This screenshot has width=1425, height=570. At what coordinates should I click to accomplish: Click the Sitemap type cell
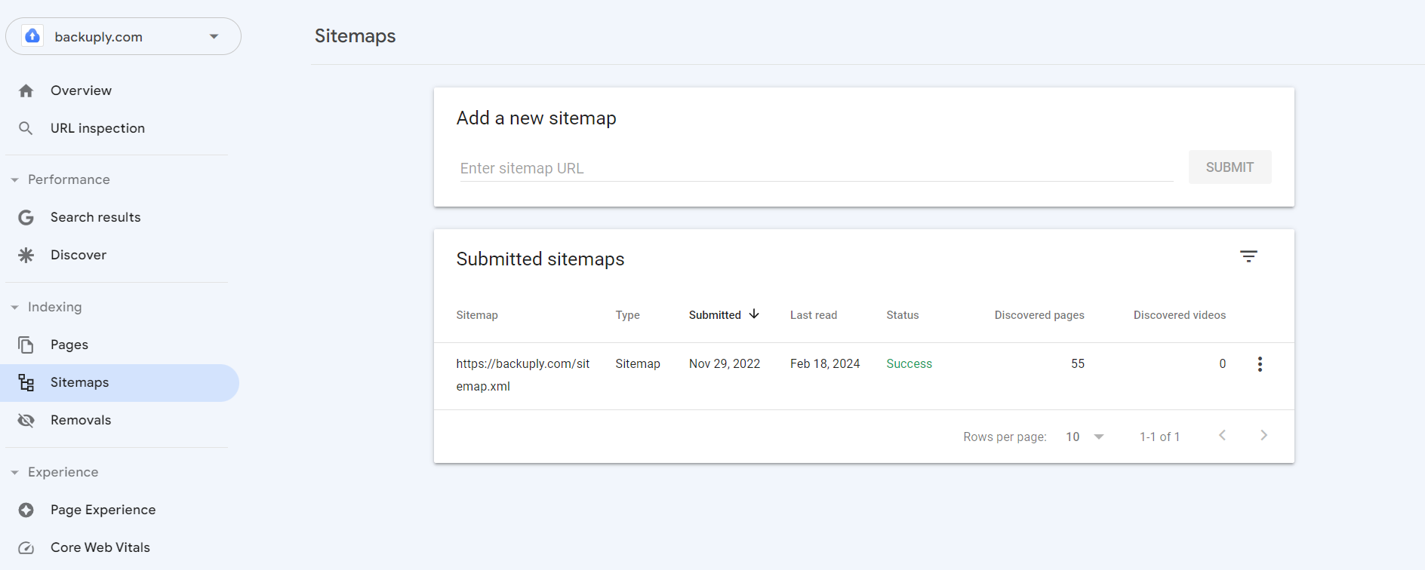point(638,363)
